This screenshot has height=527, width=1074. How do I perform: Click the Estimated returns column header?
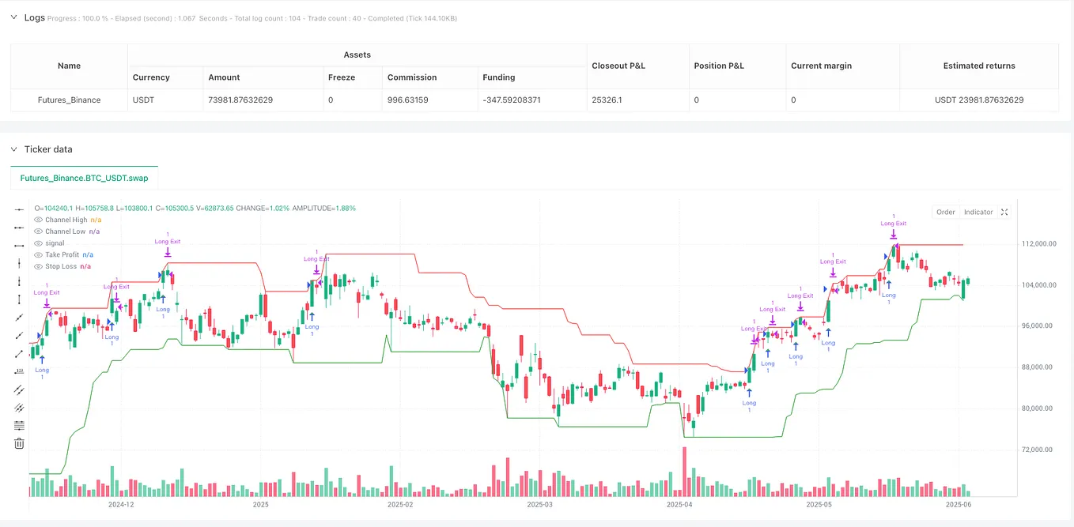(x=979, y=66)
